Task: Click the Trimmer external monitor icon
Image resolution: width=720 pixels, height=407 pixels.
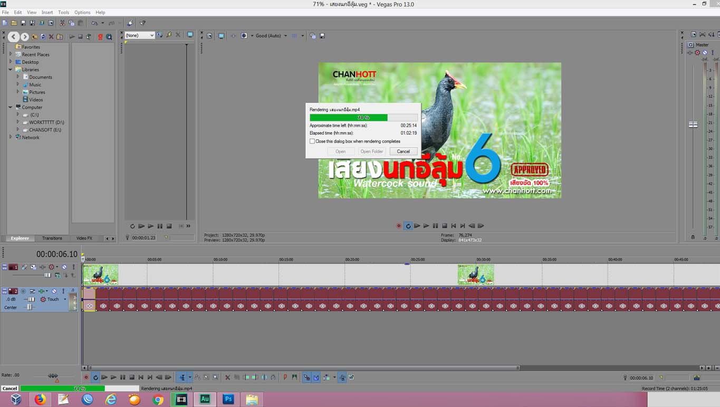Action: click(x=190, y=35)
